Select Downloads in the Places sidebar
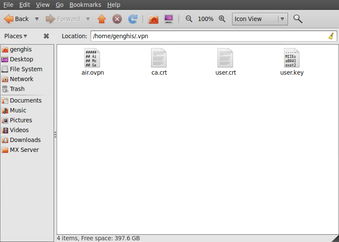This screenshot has width=339, height=242. pyautogui.click(x=25, y=140)
